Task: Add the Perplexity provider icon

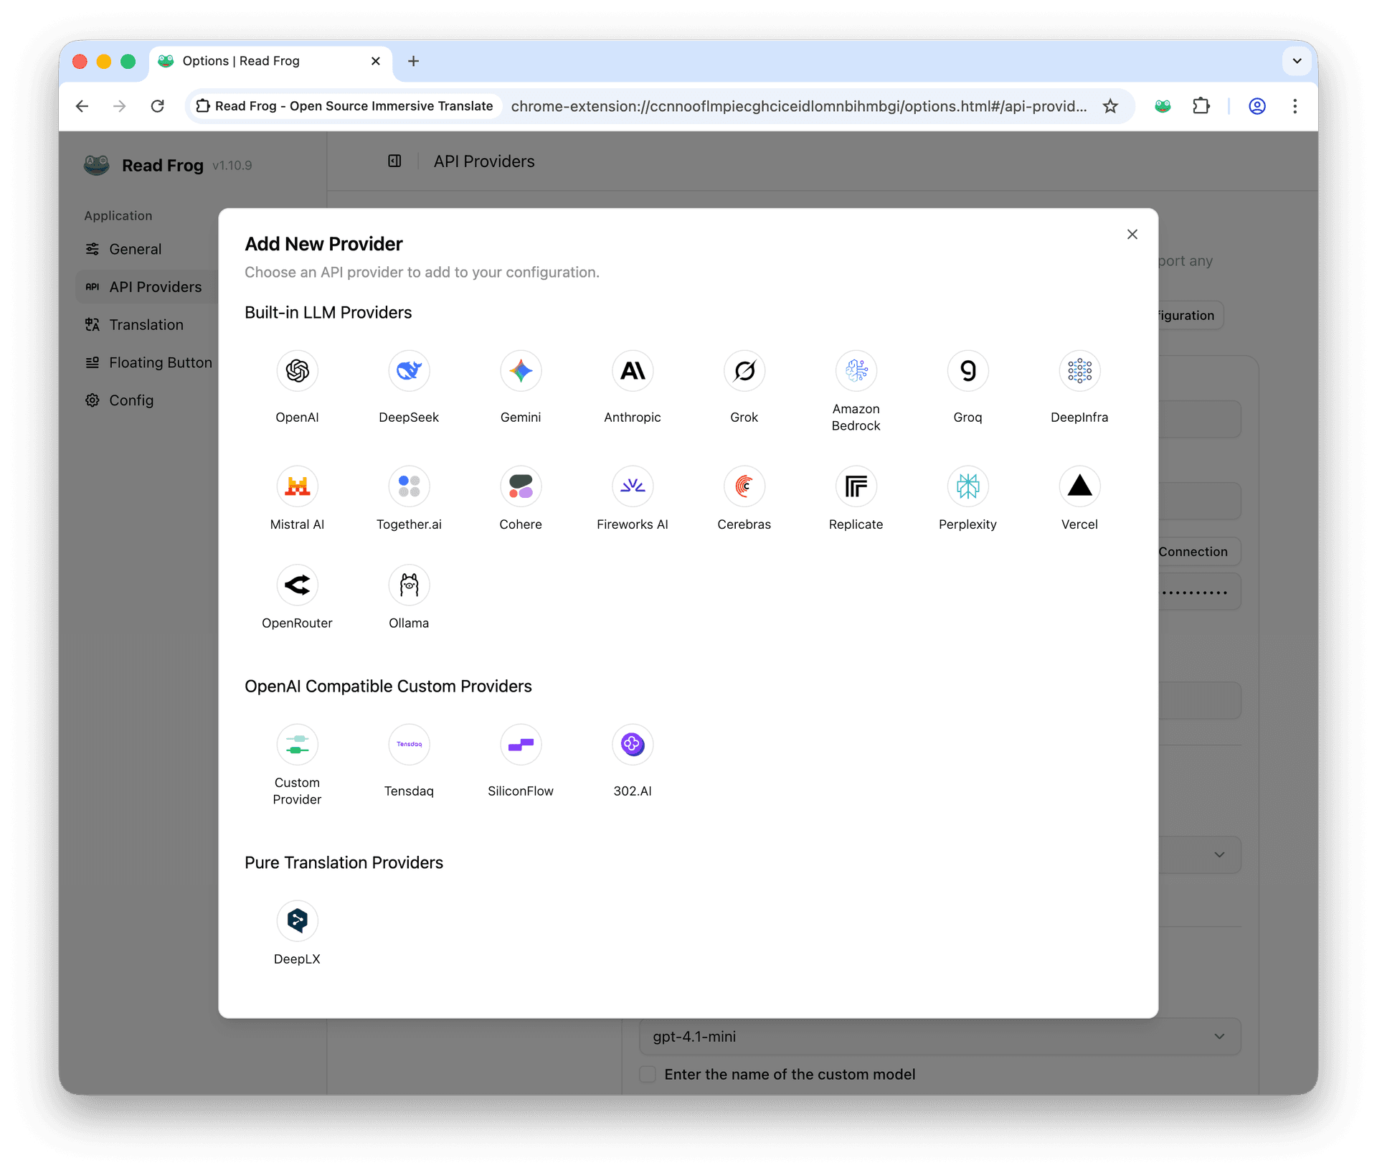Action: 967,486
